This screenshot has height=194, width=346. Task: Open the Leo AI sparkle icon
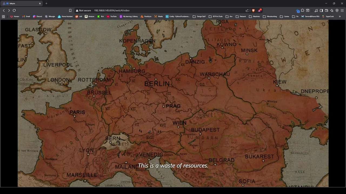coord(332,11)
